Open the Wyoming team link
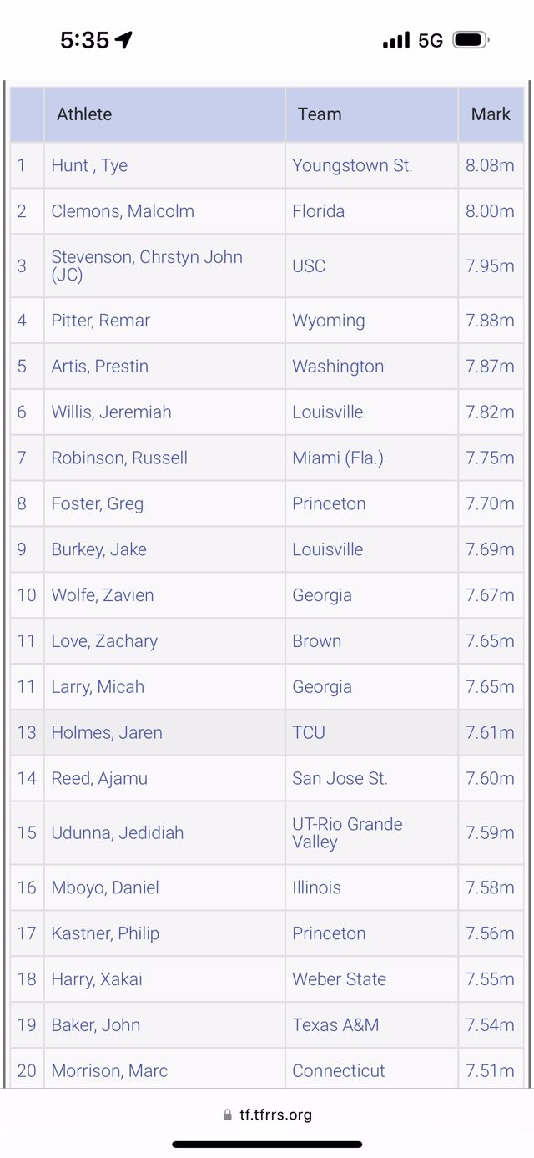 [x=329, y=321]
